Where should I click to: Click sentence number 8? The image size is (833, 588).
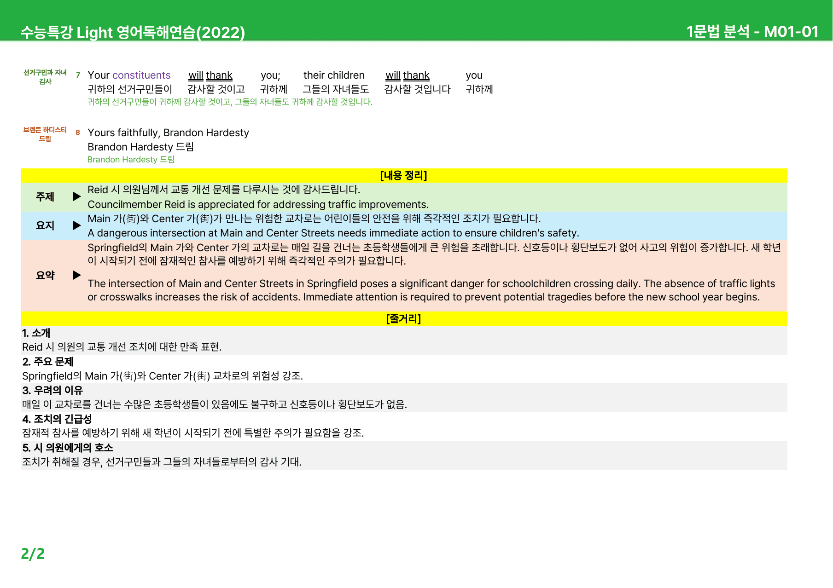tap(78, 133)
